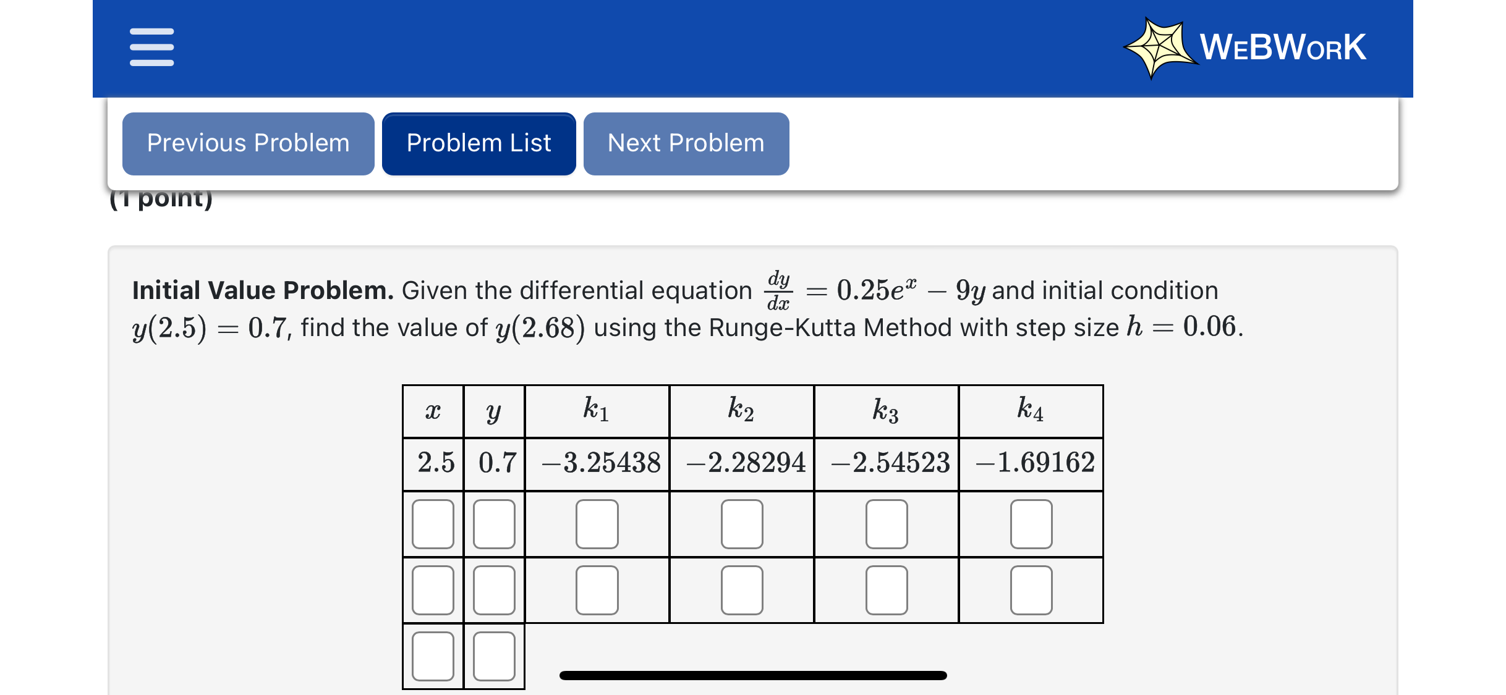Select the k1 input box in the third row
1506x695 pixels.
click(x=597, y=591)
